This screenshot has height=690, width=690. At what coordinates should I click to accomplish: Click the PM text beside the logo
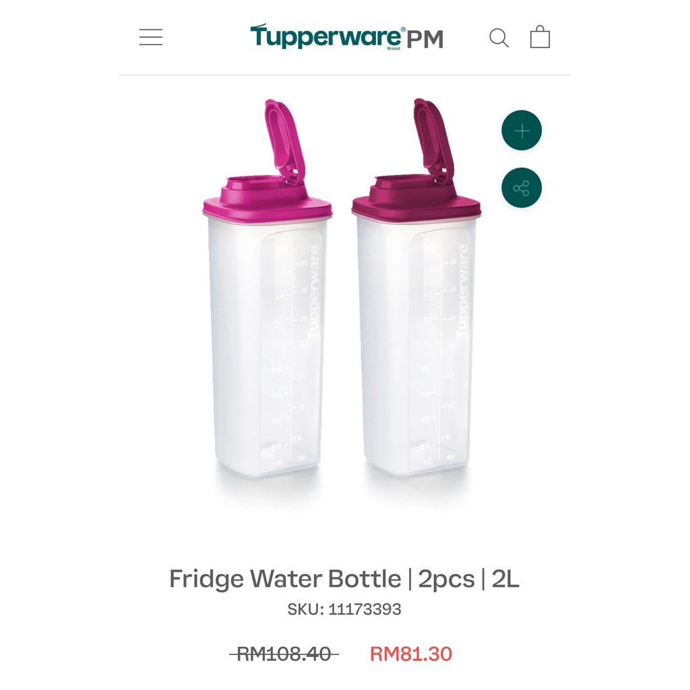[x=425, y=40]
